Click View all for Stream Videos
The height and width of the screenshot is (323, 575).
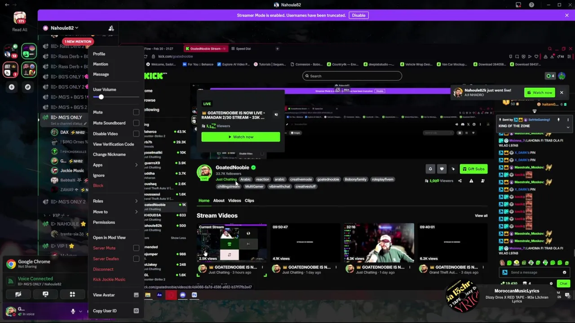pos(481,216)
